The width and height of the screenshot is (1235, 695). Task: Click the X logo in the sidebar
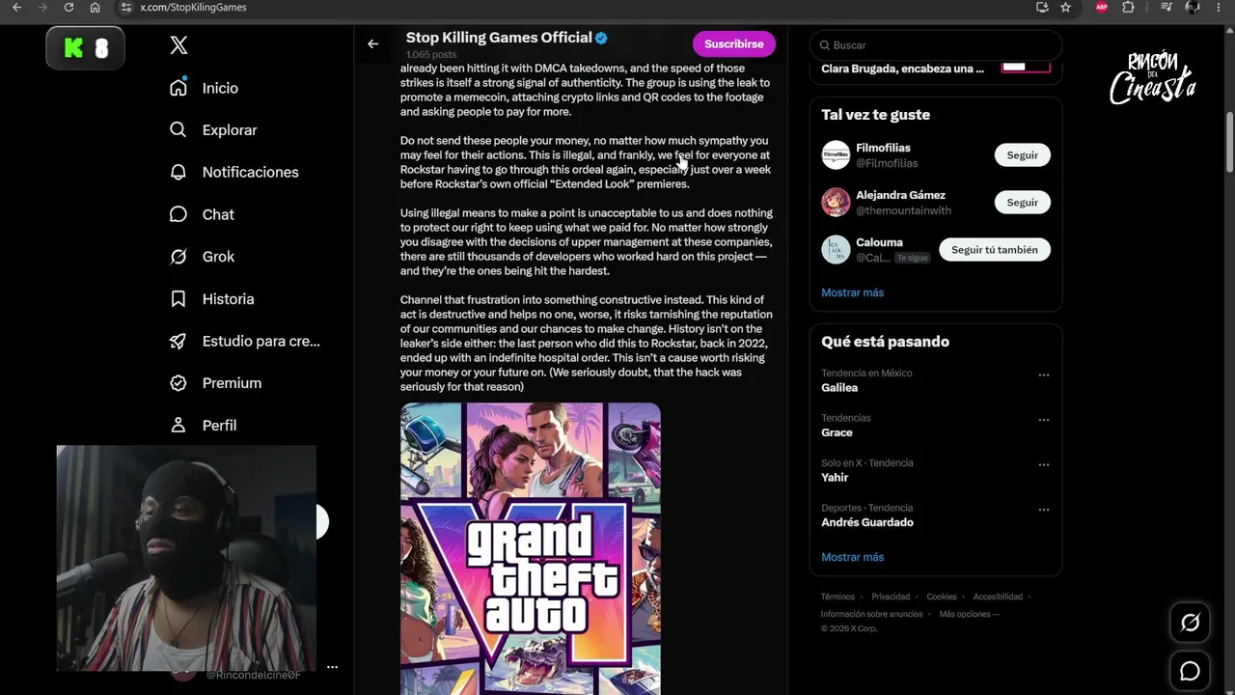(178, 45)
